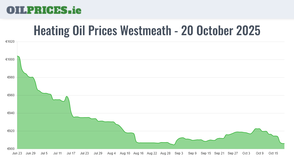Click the €980 price axis label
This screenshot has width=294, height=160.
pos(11,77)
